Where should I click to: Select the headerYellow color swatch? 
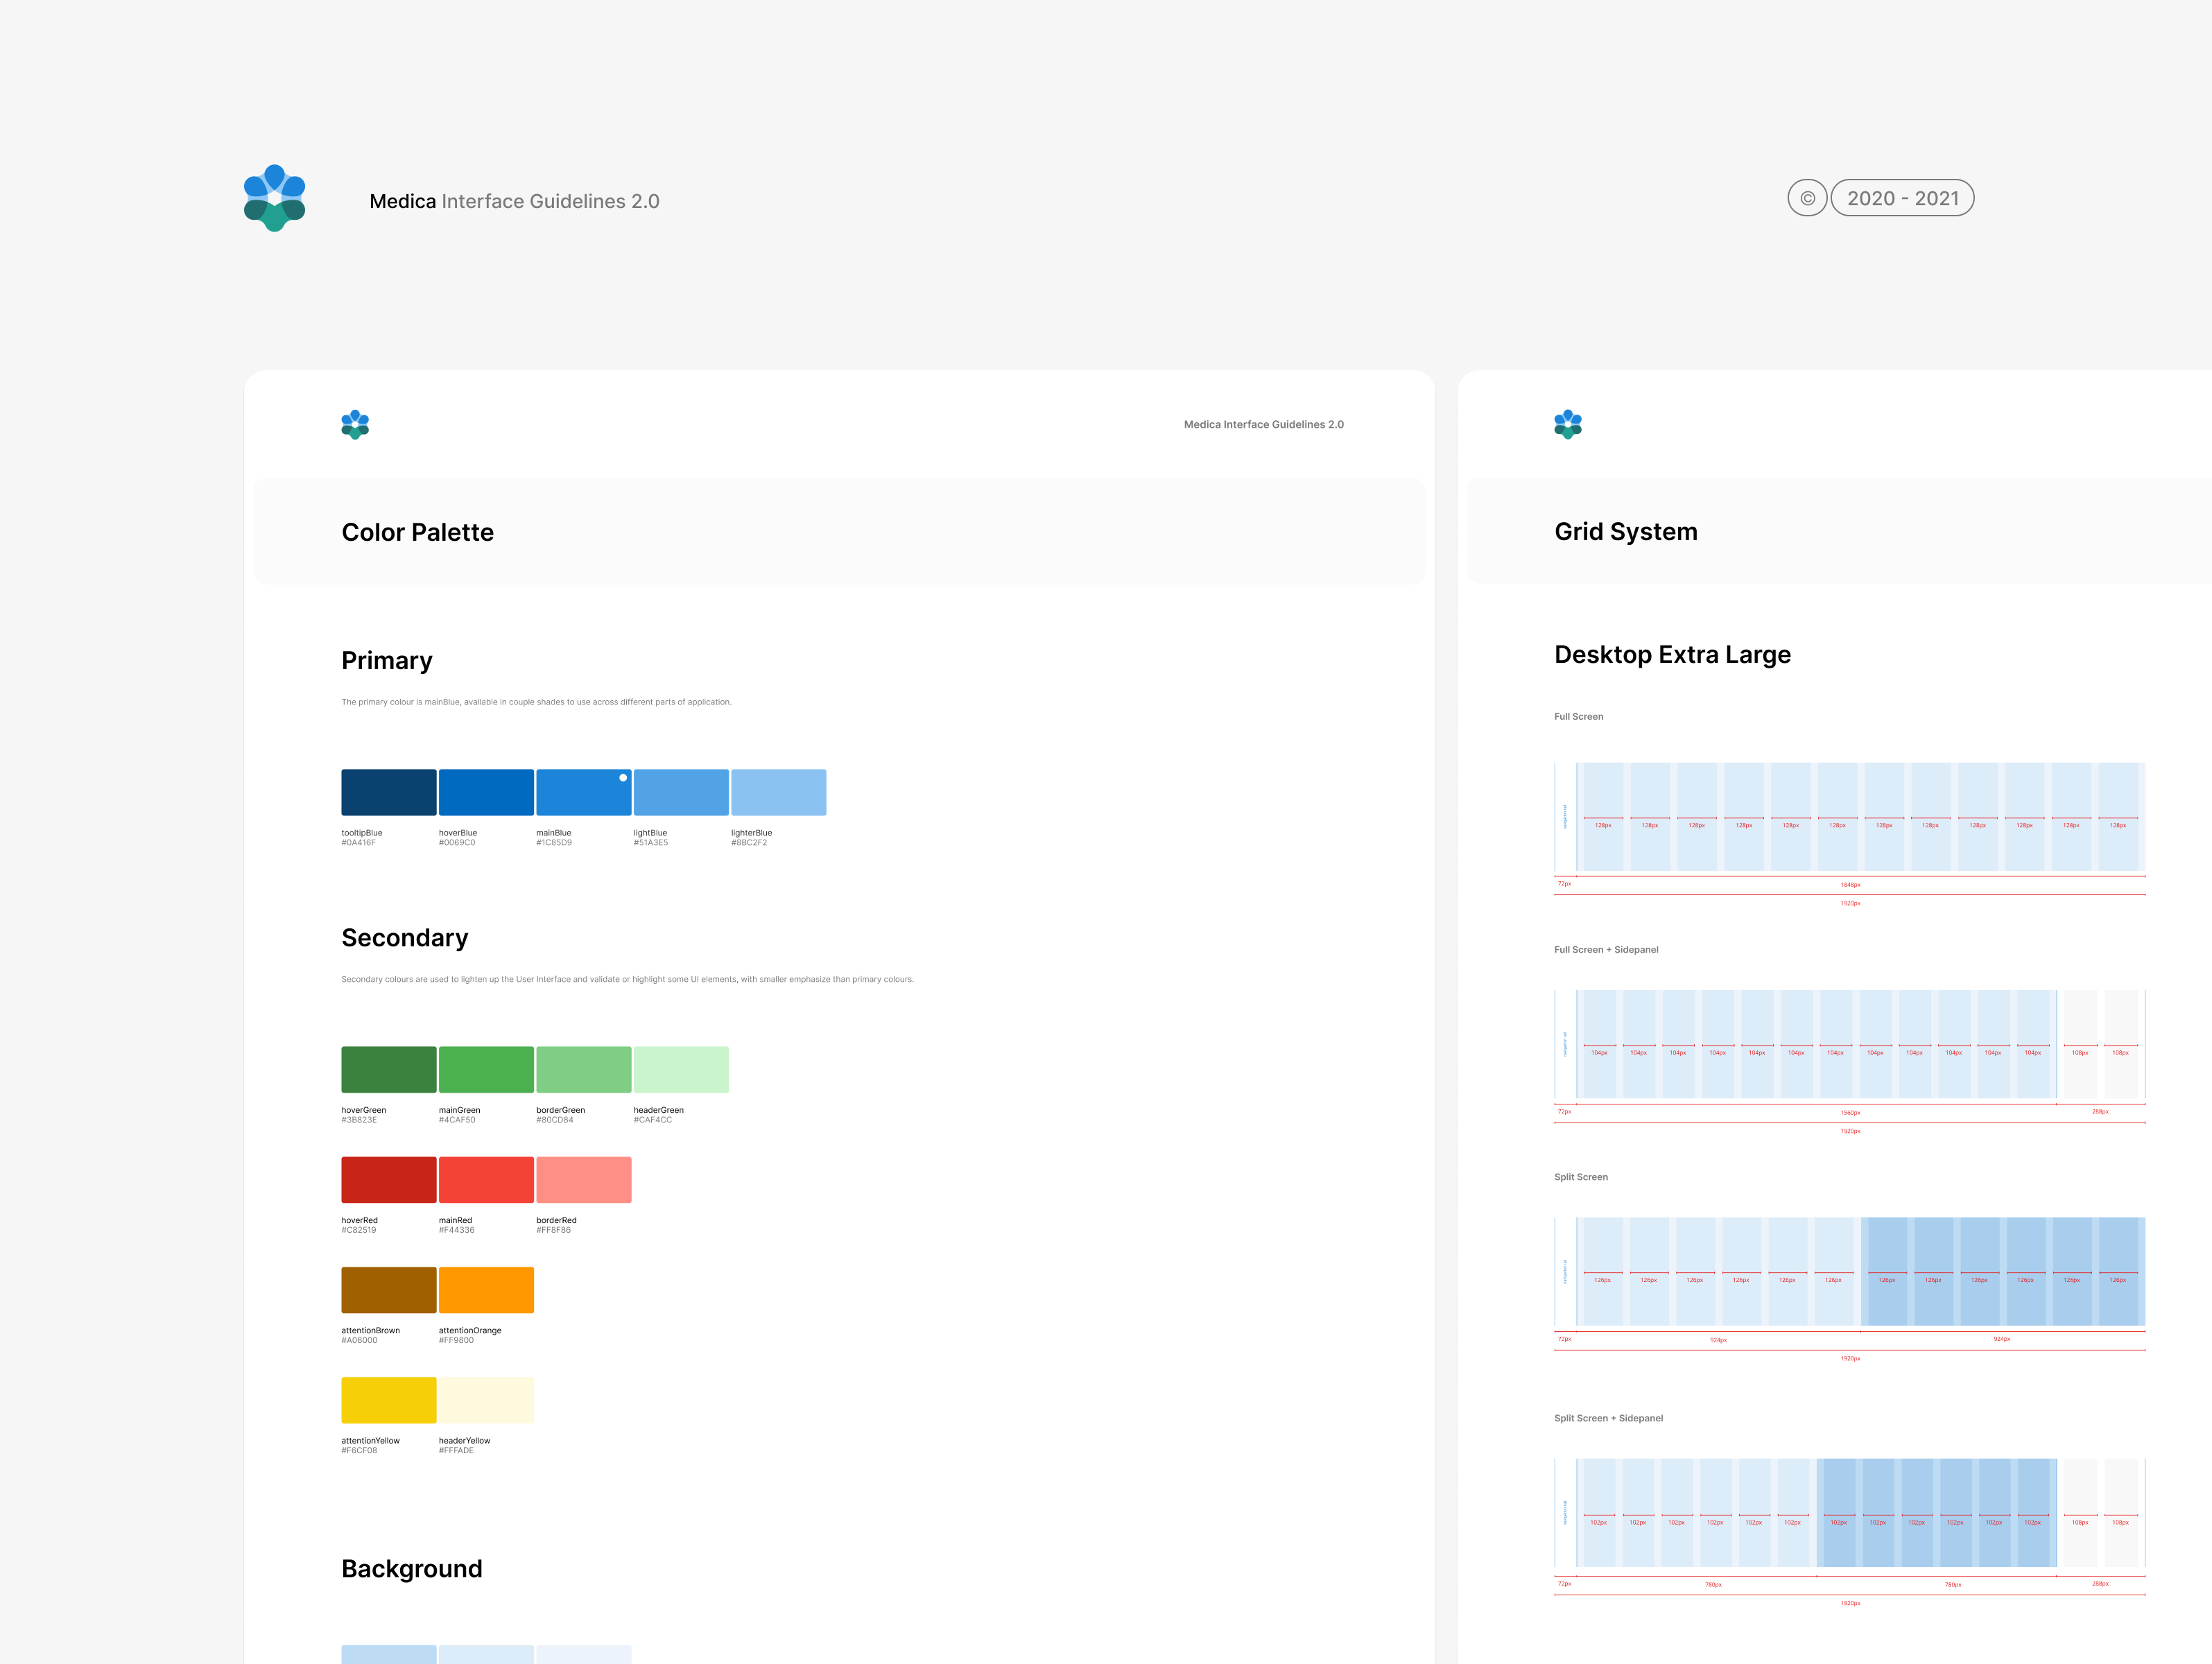tap(486, 1399)
